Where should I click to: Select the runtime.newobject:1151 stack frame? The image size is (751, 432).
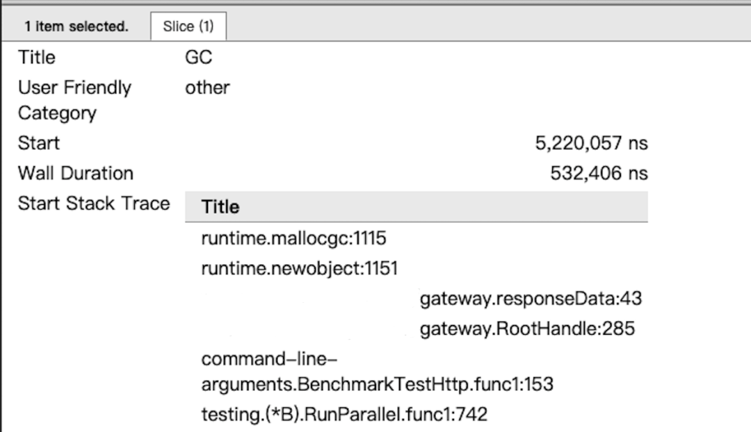tap(299, 269)
